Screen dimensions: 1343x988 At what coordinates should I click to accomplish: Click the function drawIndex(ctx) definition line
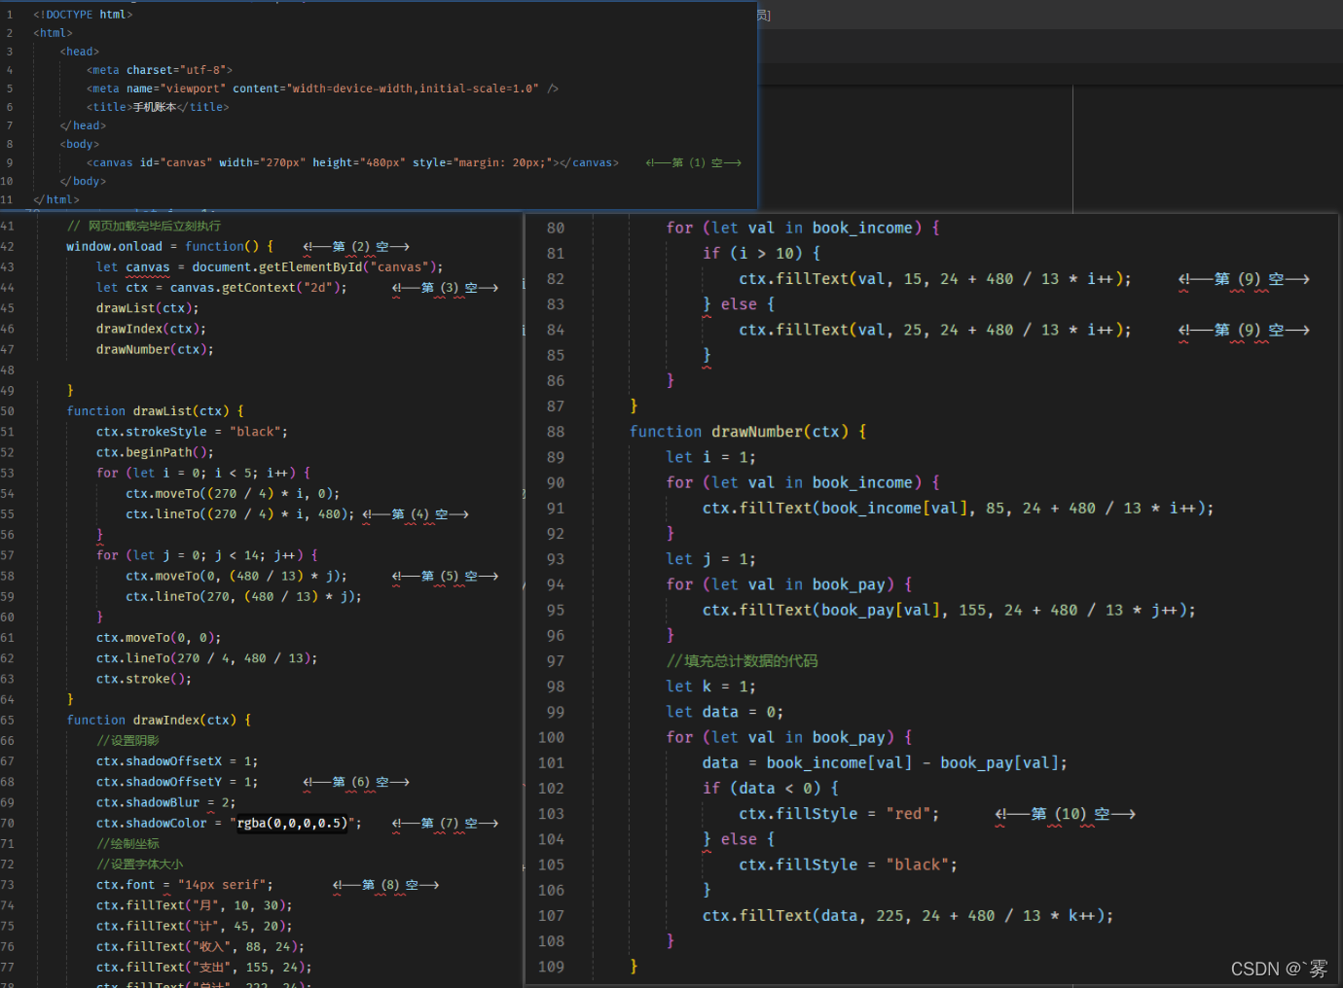point(159,720)
